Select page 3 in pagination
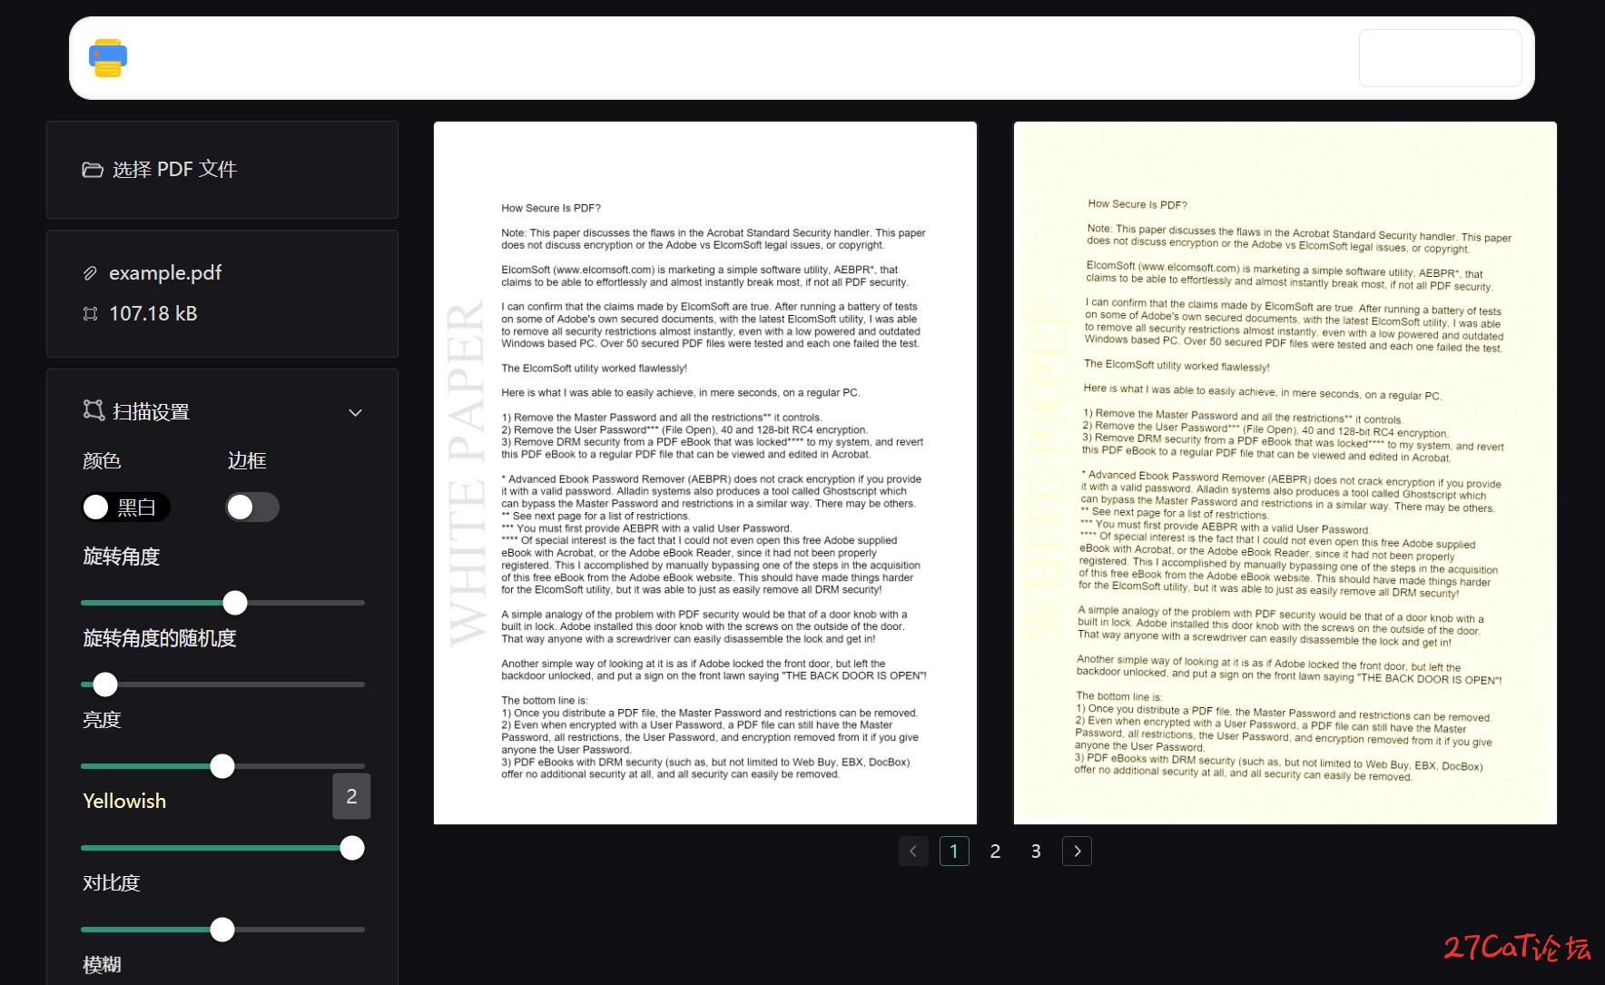The height and width of the screenshot is (985, 1605). coord(1036,852)
